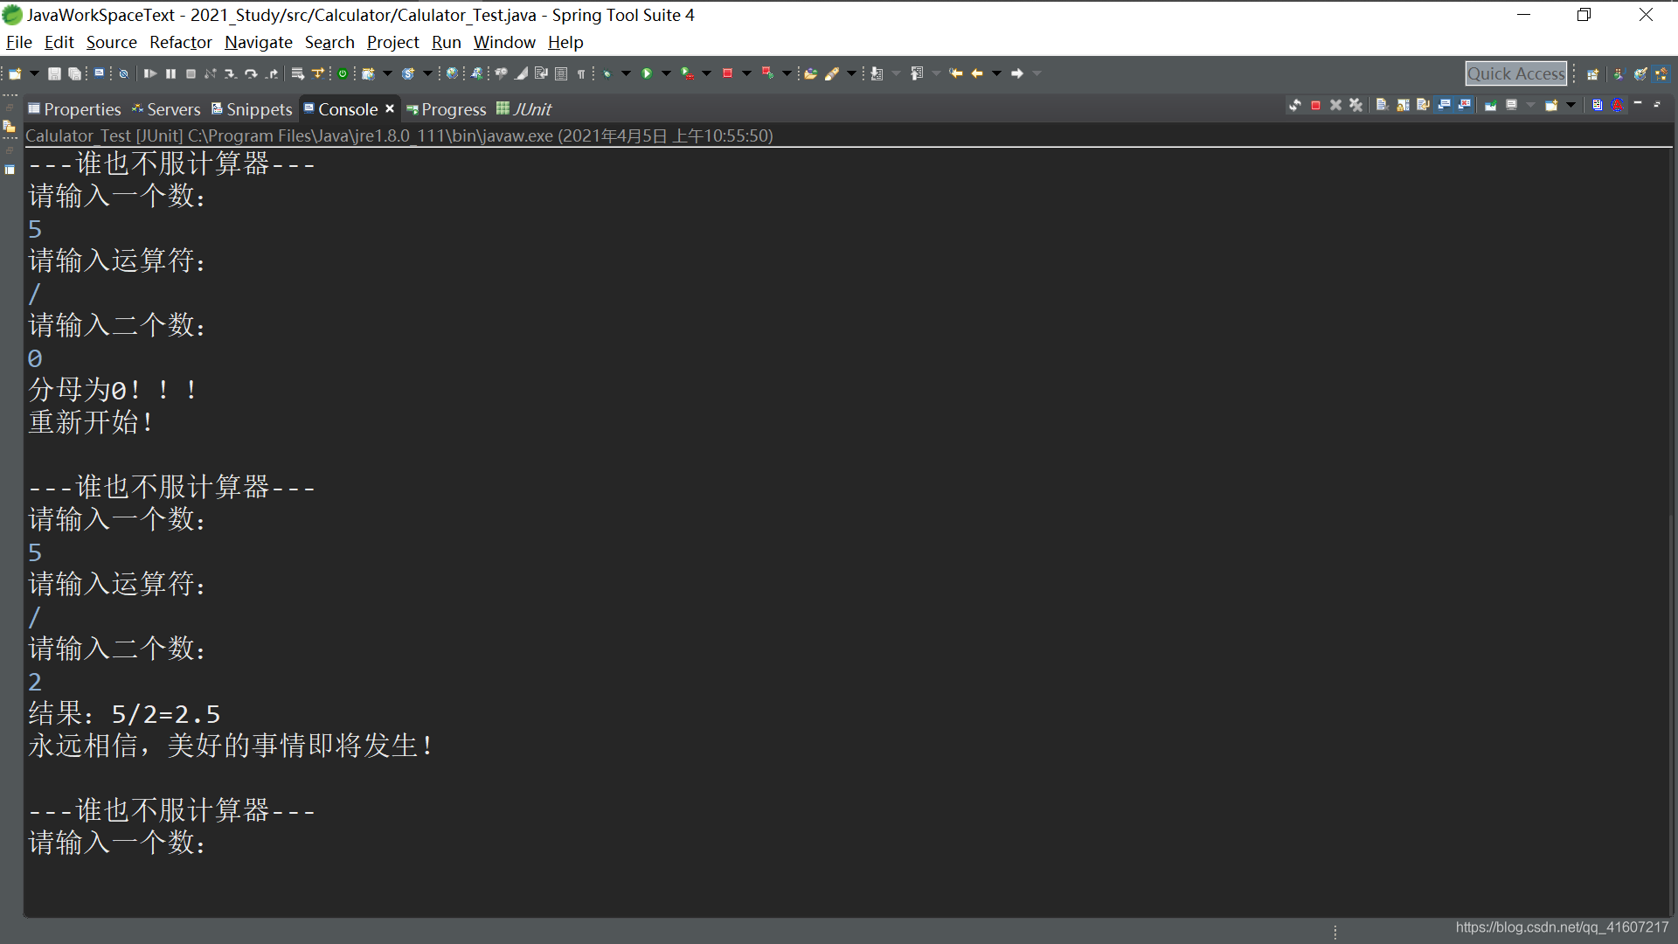Switch to the Properties tab
1678x944 pixels.
pos(74,109)
